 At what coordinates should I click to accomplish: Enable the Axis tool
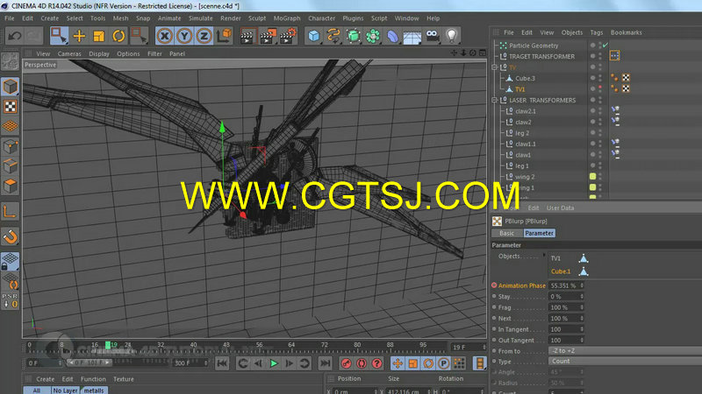[x=10, y=211]
